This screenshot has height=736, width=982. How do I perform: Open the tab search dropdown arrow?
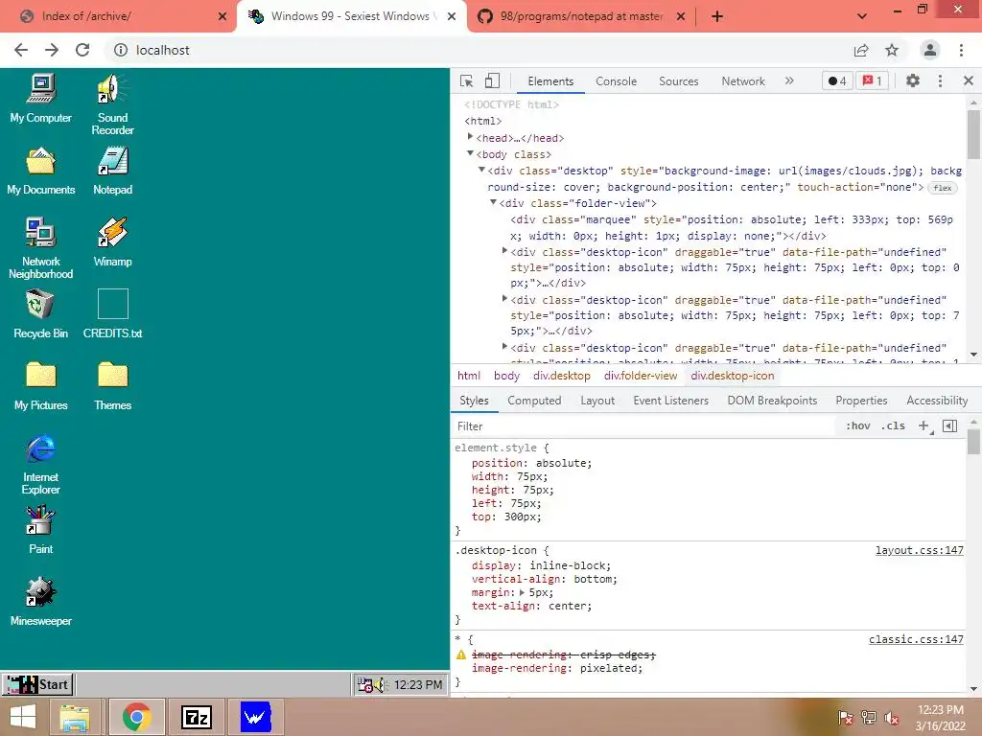[862, 16]
